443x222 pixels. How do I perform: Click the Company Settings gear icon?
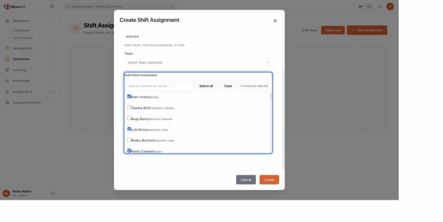pyautogui.click(x=7, y=103)
